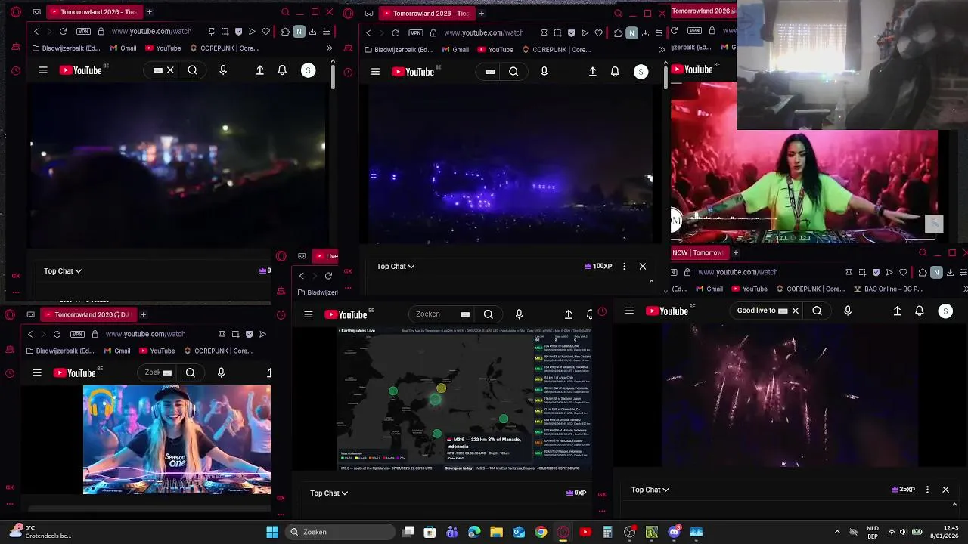Screen dimensions: 968x544
Task: Collapse chat arrow under 100XP close button
Action: pos(651,281)
